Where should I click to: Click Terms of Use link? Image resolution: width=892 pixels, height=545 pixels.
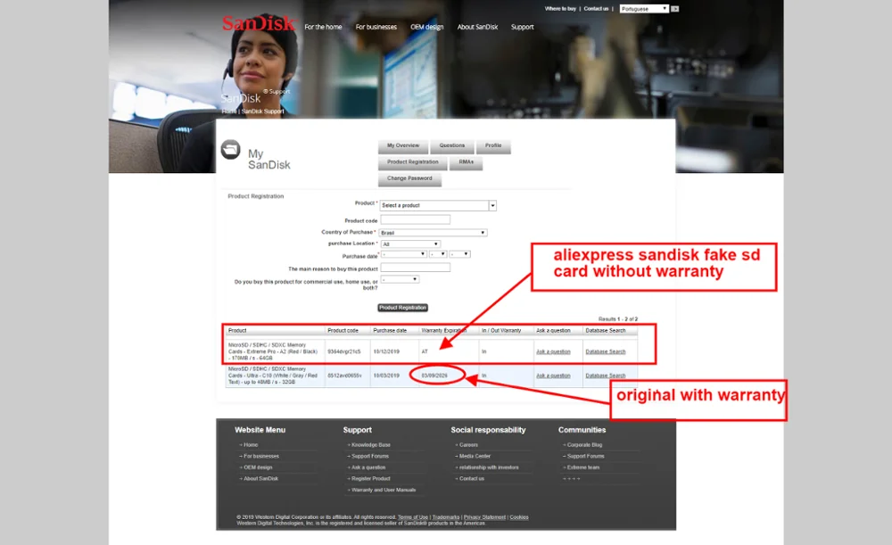[x=412, y=517]
